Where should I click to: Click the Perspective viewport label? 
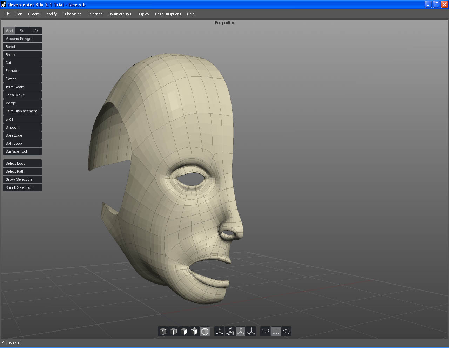click(224, 23)
